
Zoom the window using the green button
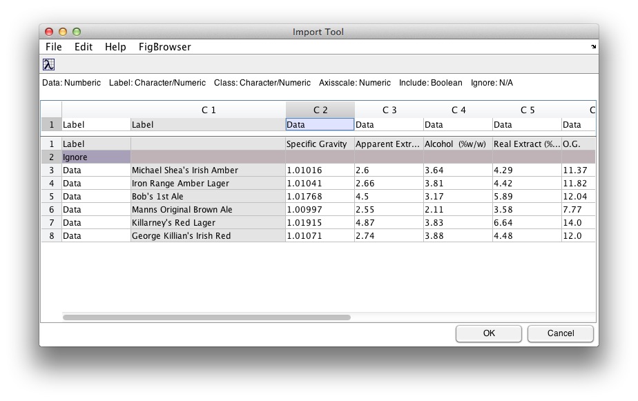(77, 32)
